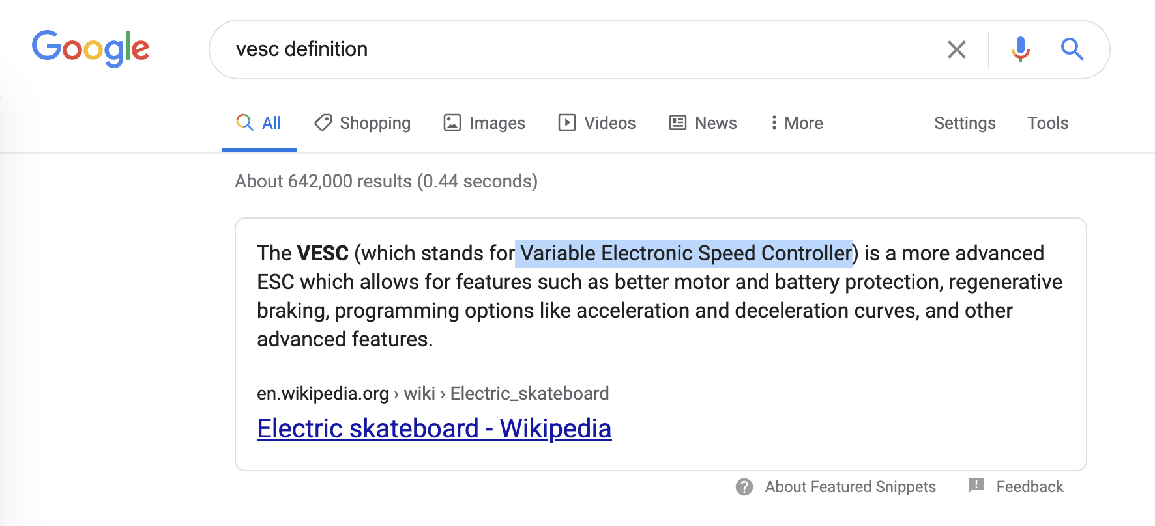Click the Shopping tag icon

[323, 122]
